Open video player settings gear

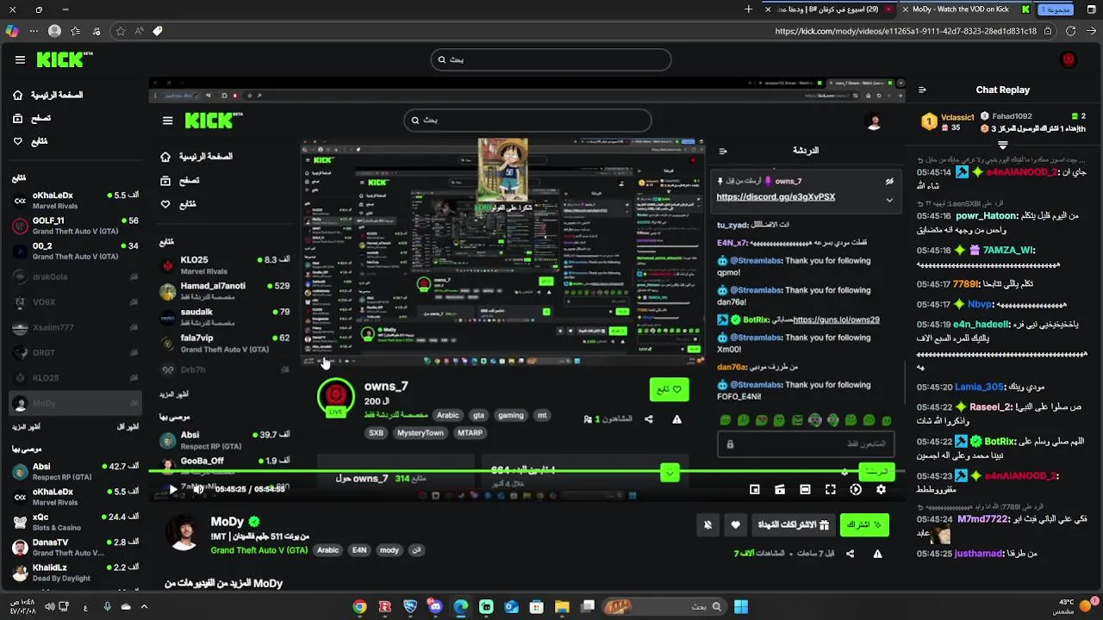point(881,489)
